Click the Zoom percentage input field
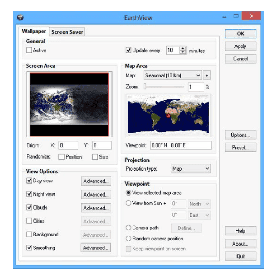Screen dimensions: 274x280 195,87
